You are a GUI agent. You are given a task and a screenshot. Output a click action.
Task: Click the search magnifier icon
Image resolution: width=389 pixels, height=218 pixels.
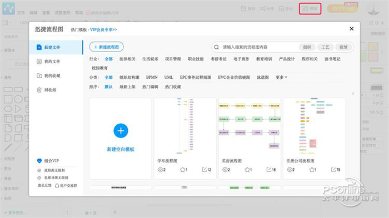216,47
